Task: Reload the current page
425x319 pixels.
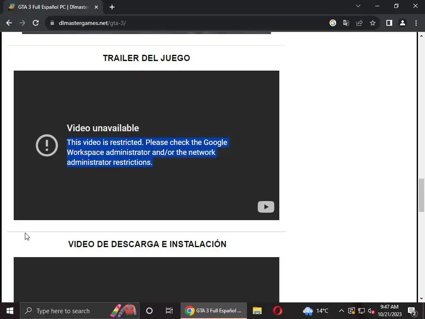Action: [36, 23]
